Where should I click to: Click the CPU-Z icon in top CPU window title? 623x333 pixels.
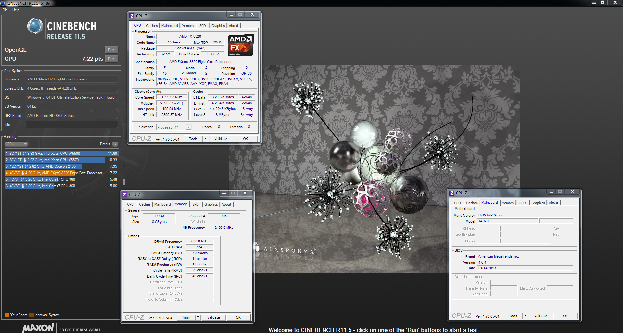click(132, 16)
